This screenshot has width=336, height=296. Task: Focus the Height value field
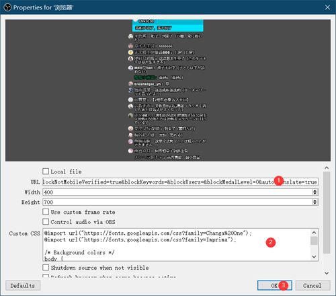coord(177,202)
